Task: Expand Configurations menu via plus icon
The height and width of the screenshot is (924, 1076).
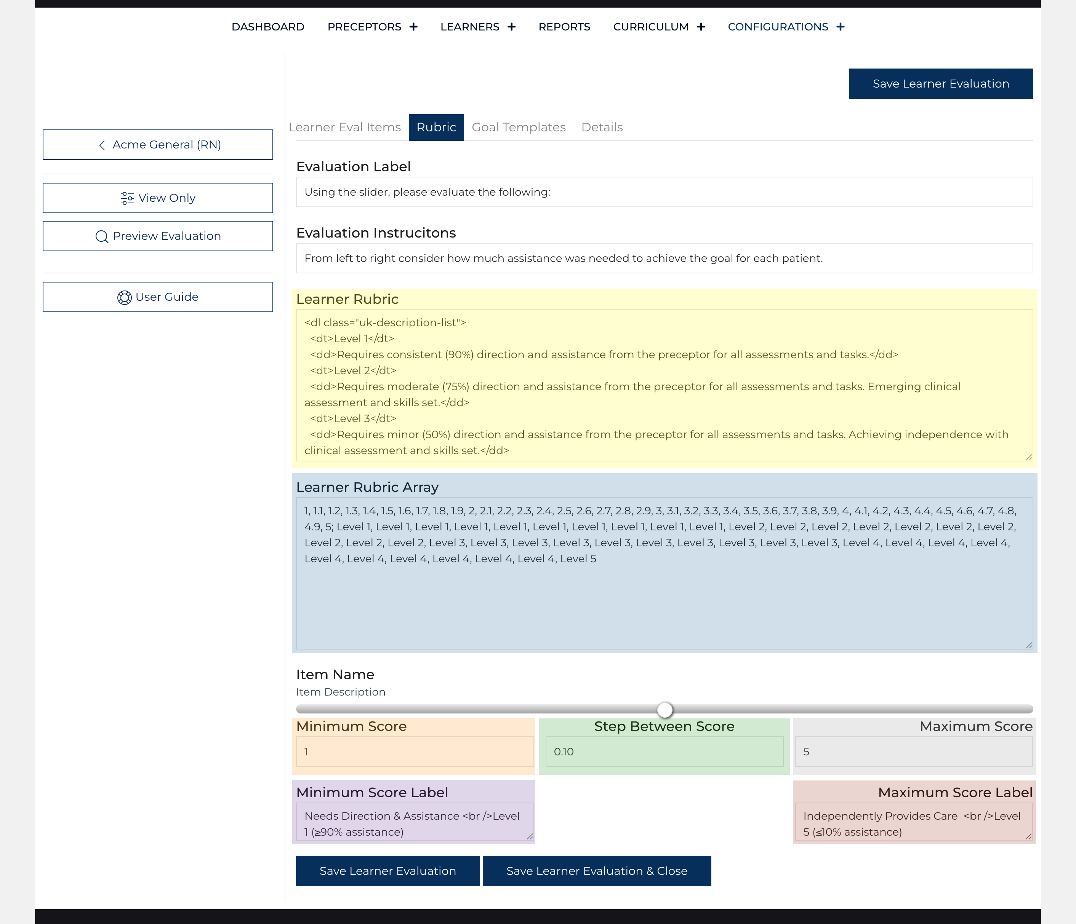Action: pos(841,27)
